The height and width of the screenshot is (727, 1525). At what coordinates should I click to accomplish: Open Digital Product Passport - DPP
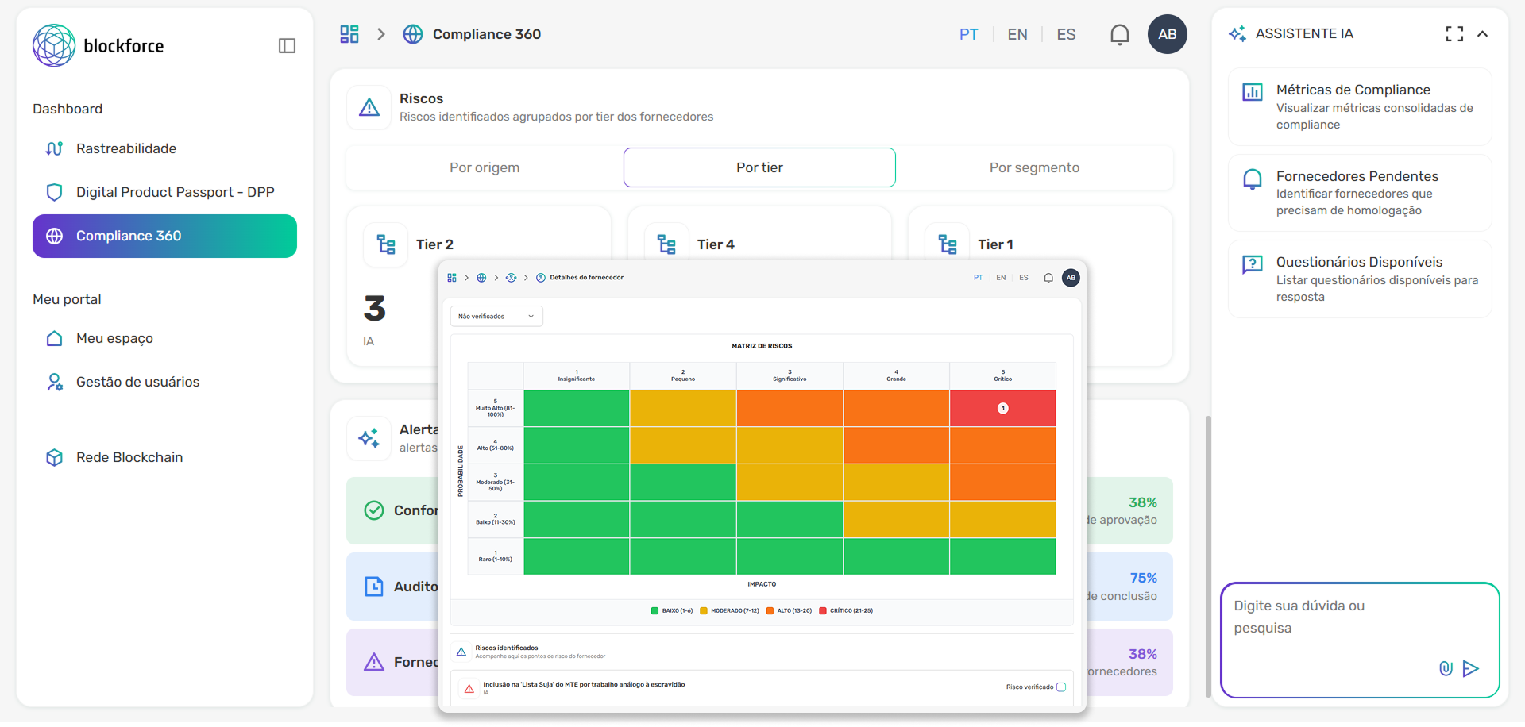(164, 192)
